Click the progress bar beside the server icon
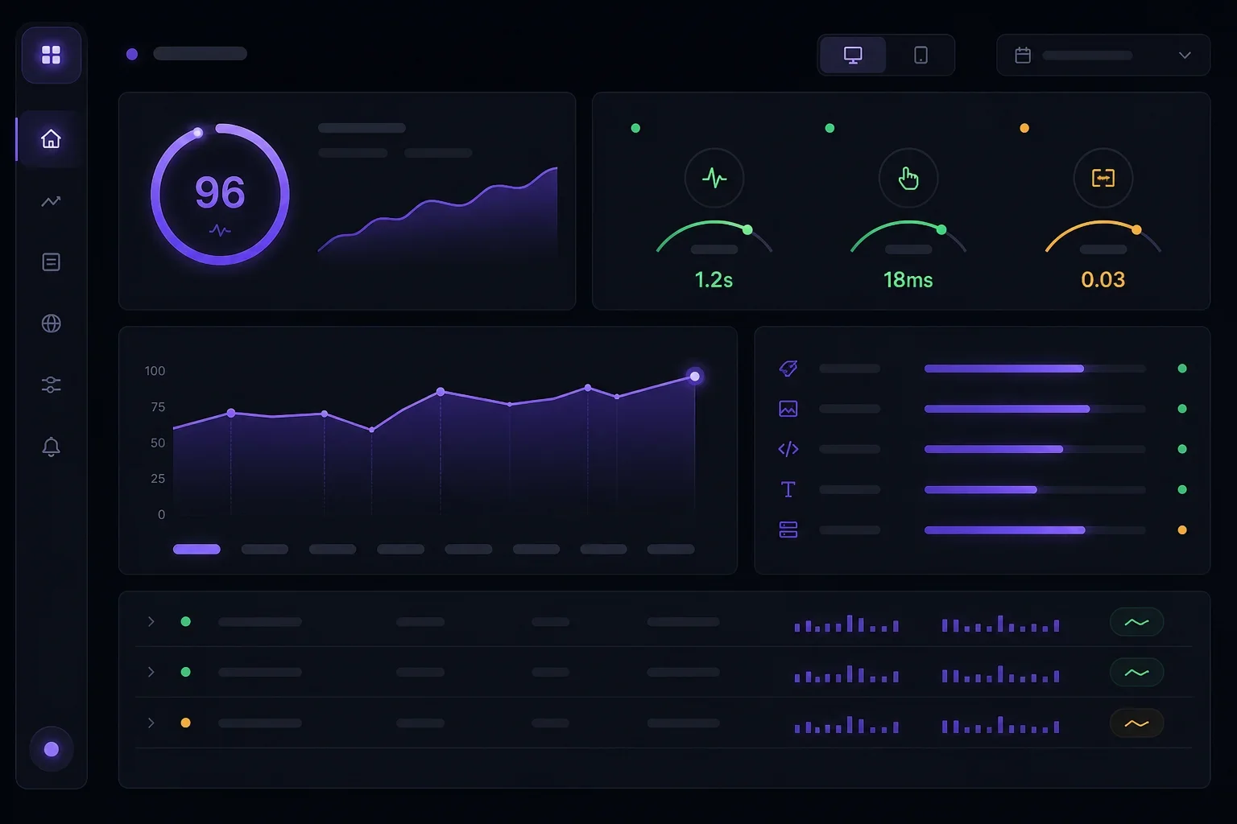Viewport: 1237px width, 824px height. pyautogui.click(x=1035, y=529)
